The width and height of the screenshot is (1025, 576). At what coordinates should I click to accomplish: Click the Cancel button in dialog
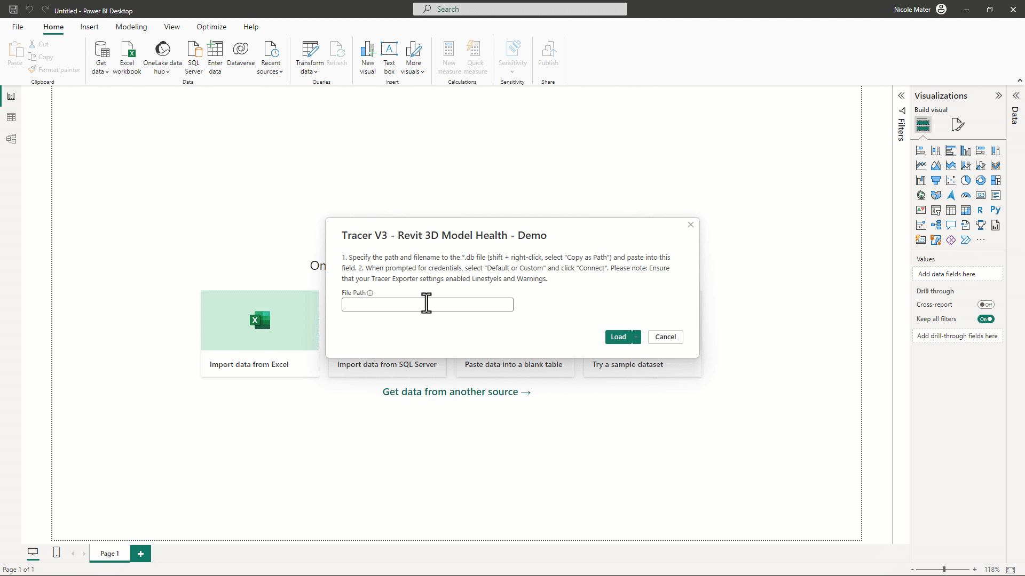coord(665,337)
